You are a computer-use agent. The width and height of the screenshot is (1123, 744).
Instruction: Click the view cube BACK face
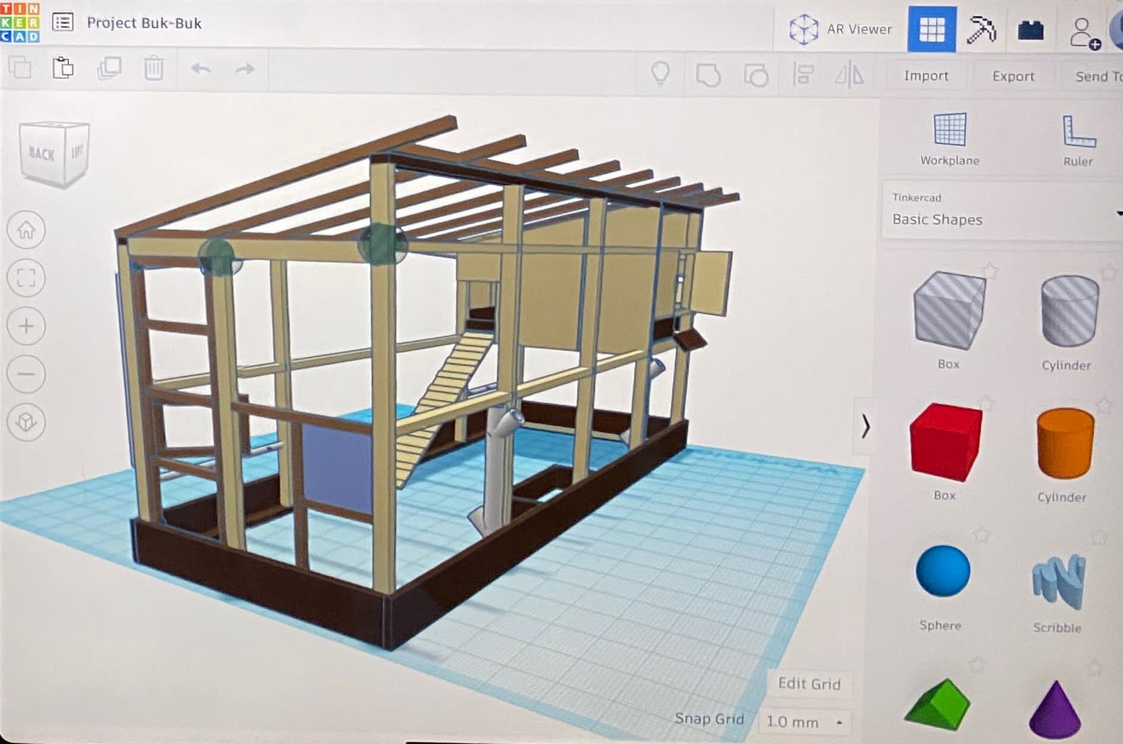coord(43,154)
